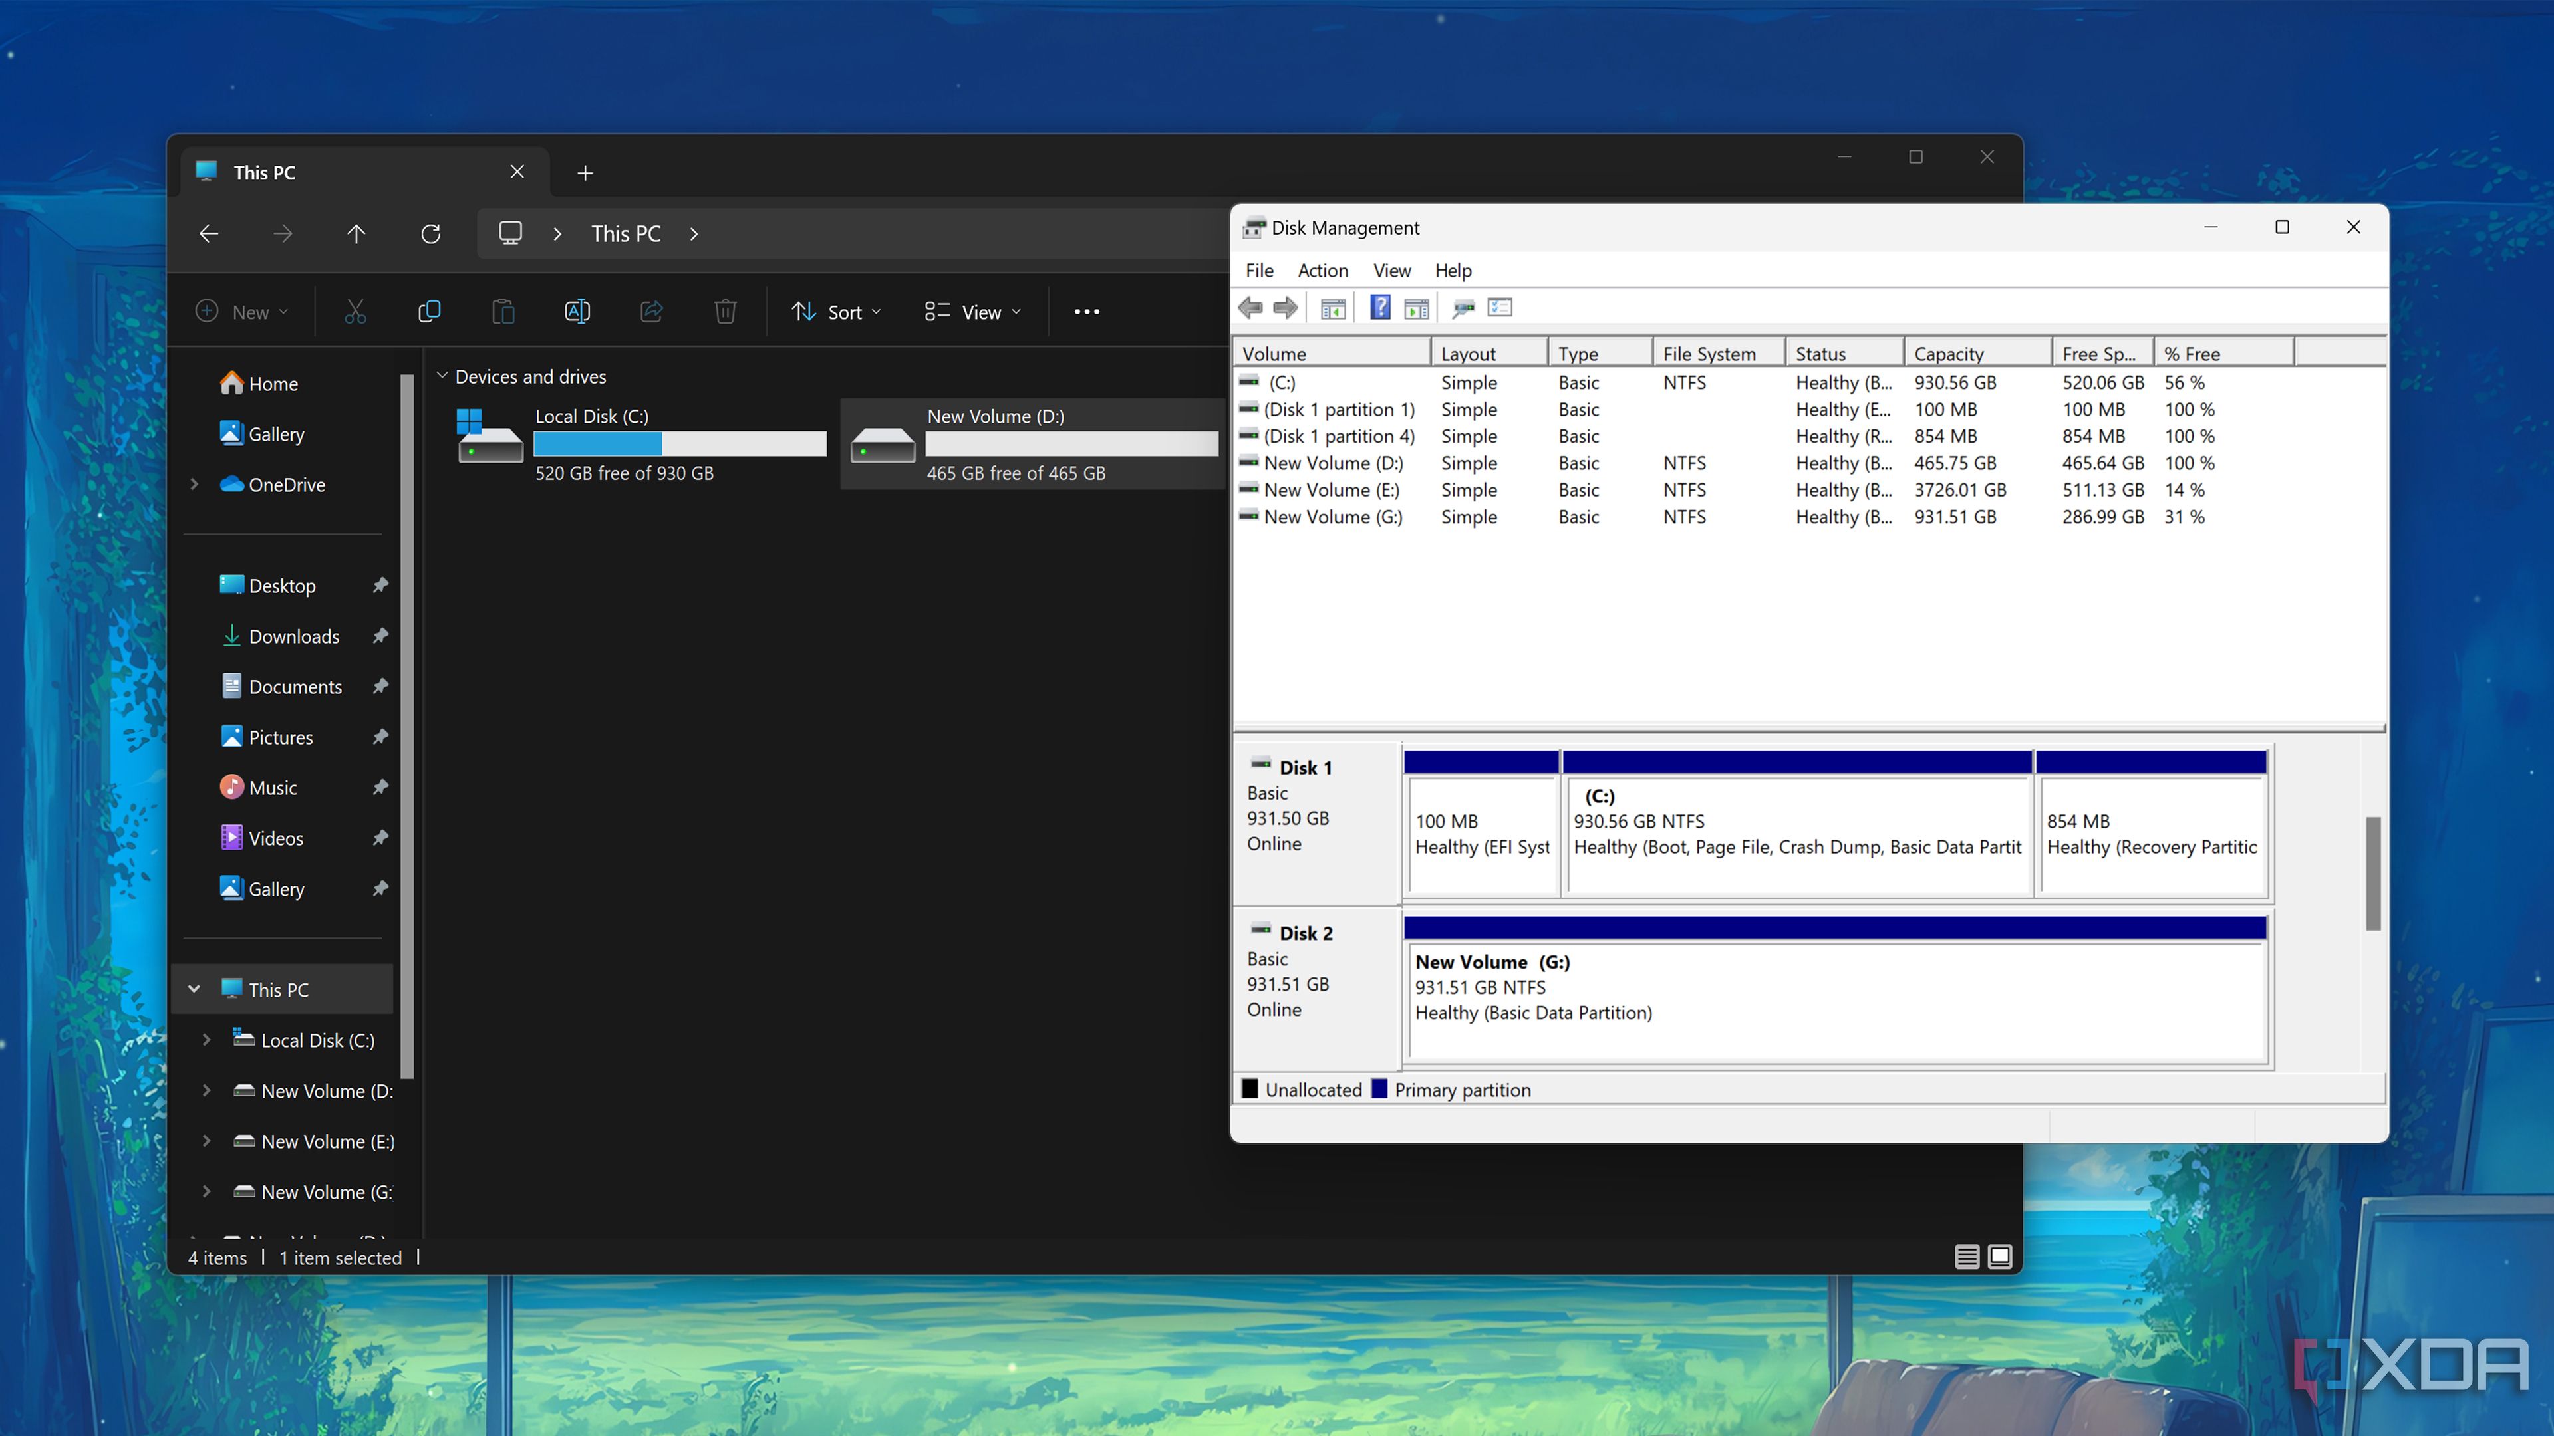Toggle graphical view icon at Disk Management bottom
The image size is (2554, 1436).
pyautogui.click(x=1999, y=1256)
